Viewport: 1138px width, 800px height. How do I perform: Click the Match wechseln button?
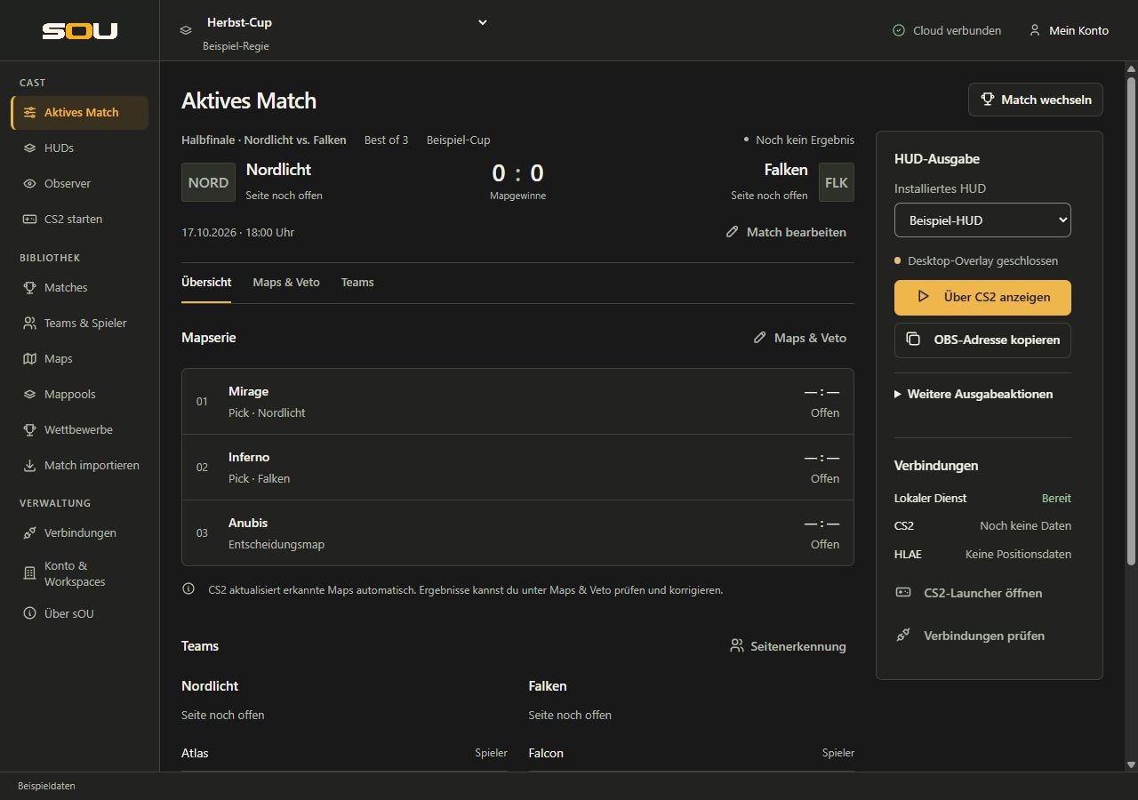tap(1036, 100)
